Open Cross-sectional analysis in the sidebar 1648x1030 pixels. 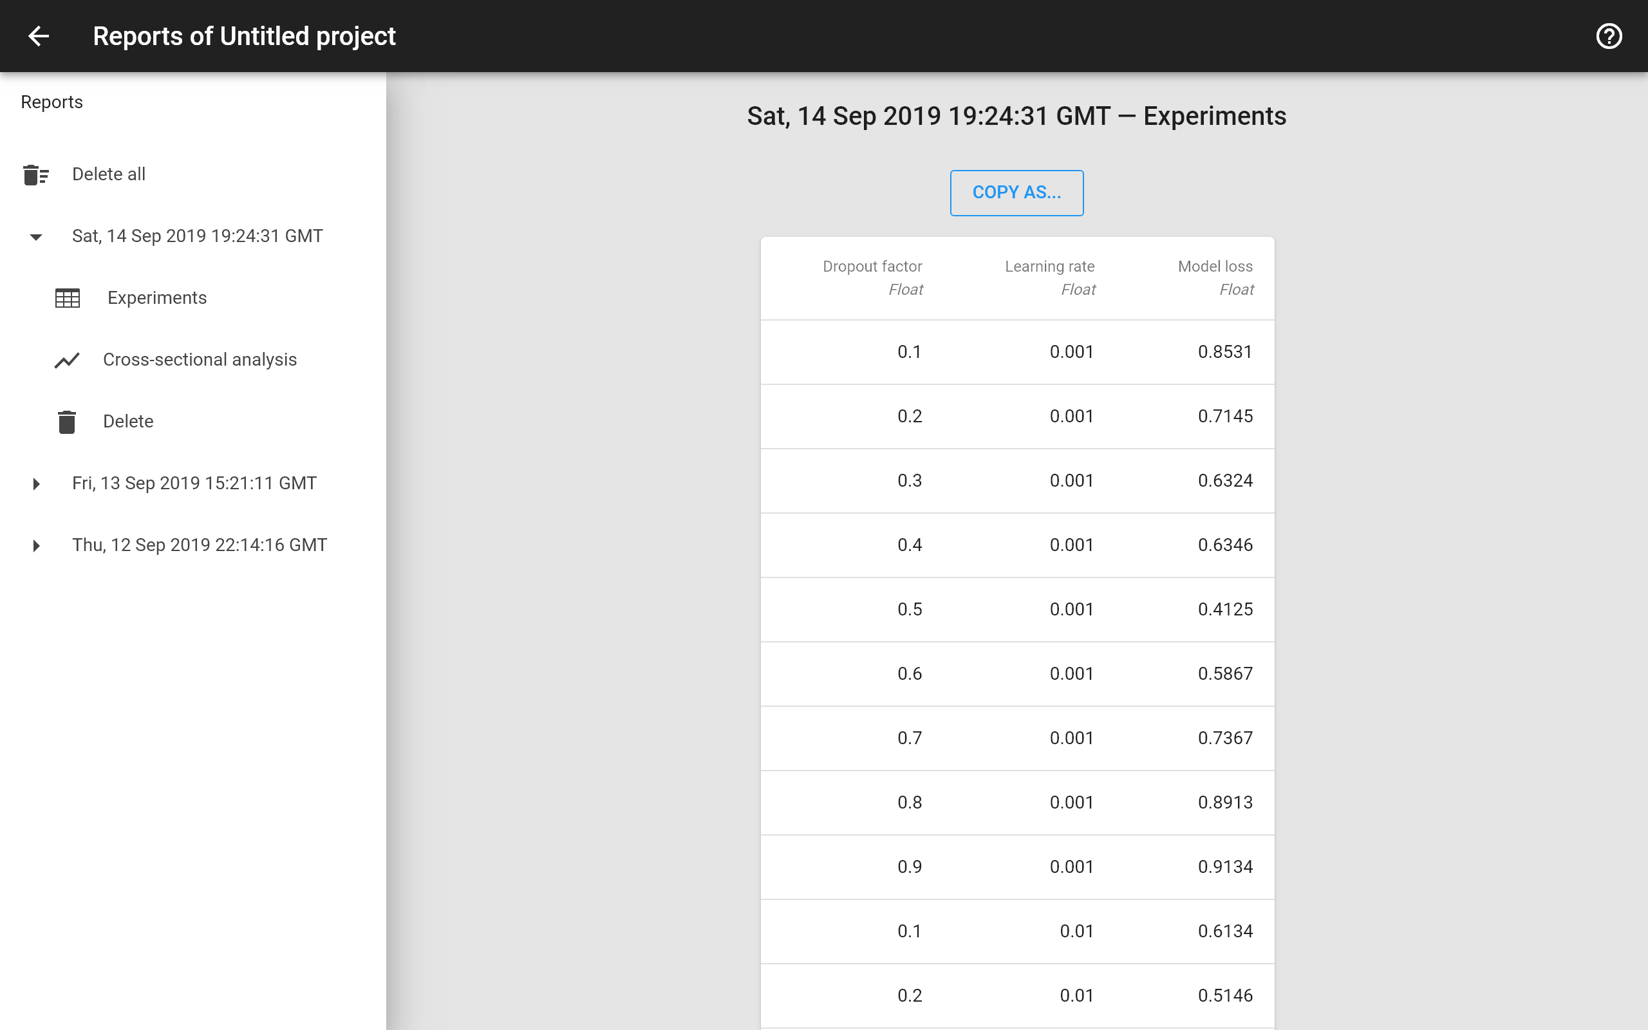pos(192,360)
